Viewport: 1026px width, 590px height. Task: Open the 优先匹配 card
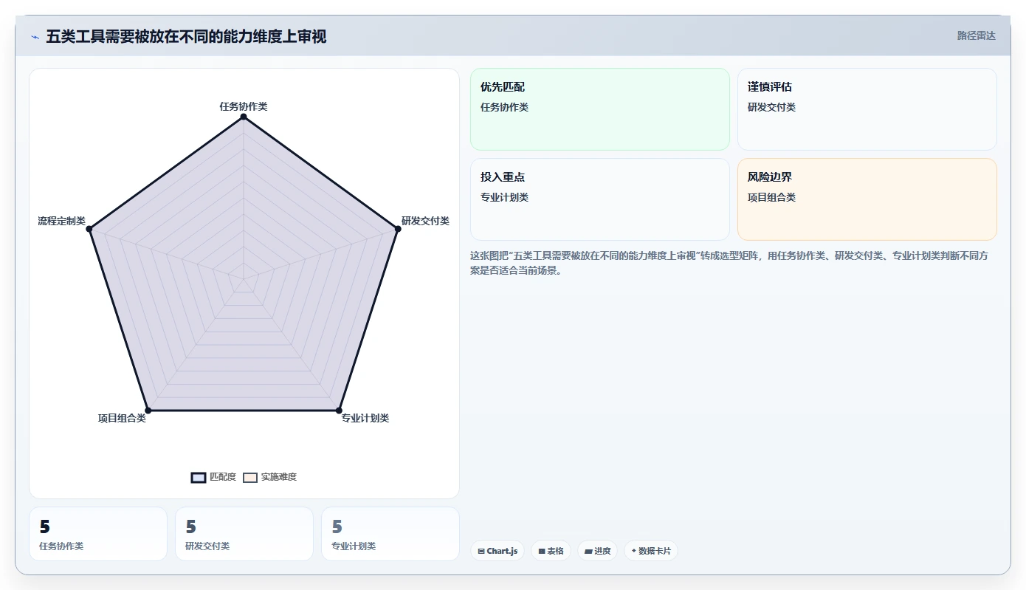click(x=600, y=109)
